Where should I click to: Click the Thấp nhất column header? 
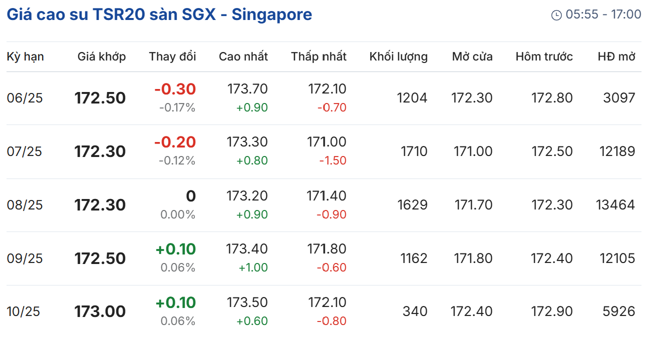318,56
